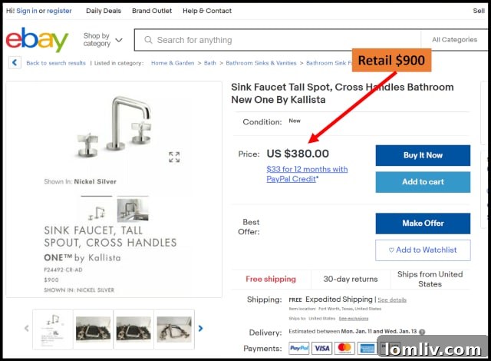Open the Brand Outlet menu item
The height and width of the screenshot is (361, 491).
(151, 11)
